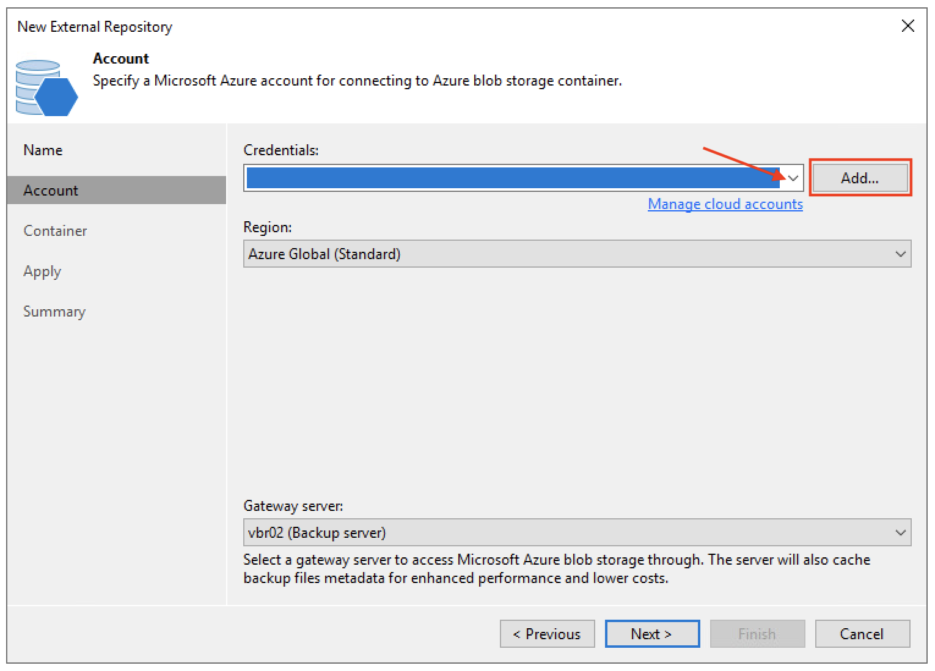Click the 'Region:' label

coord(268,227)
